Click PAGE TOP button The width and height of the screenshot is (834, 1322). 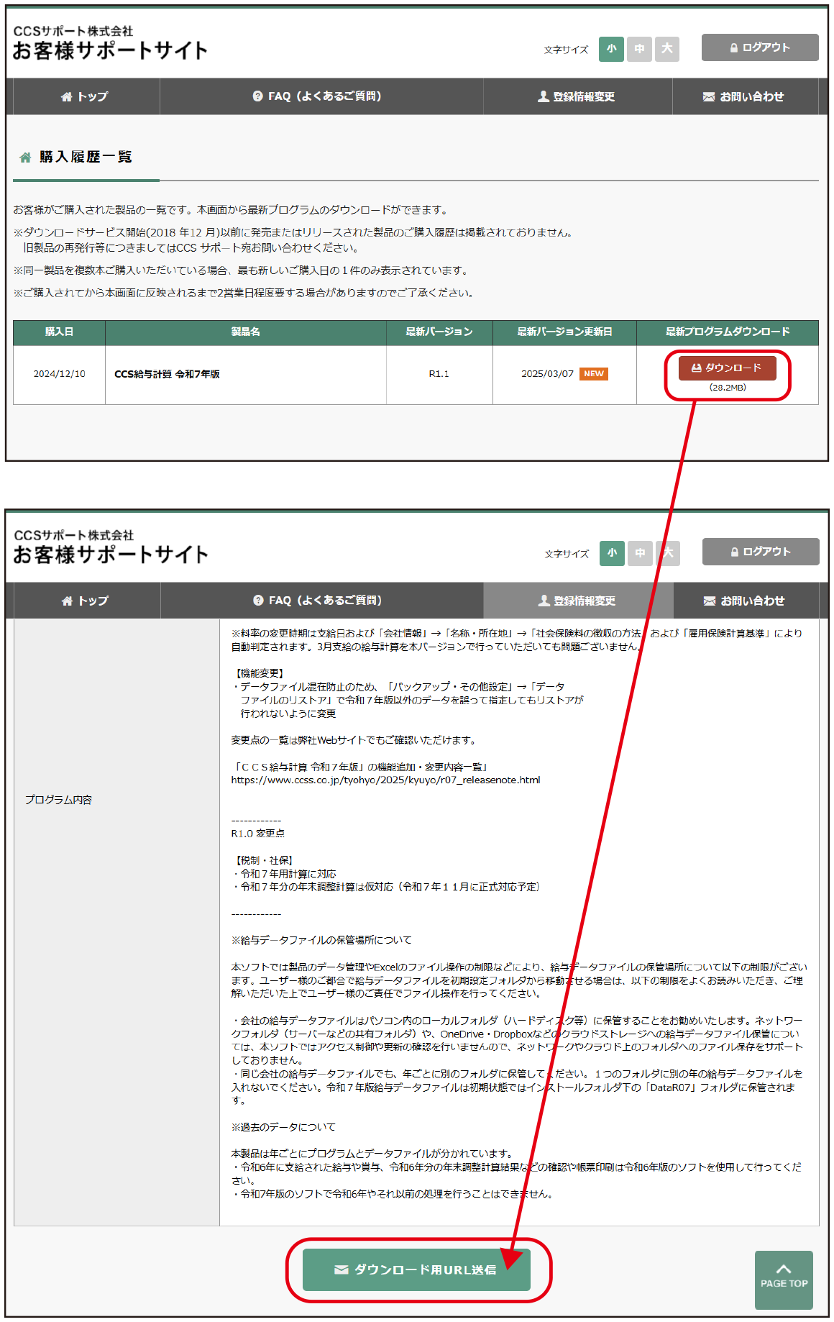[784, 1280]
